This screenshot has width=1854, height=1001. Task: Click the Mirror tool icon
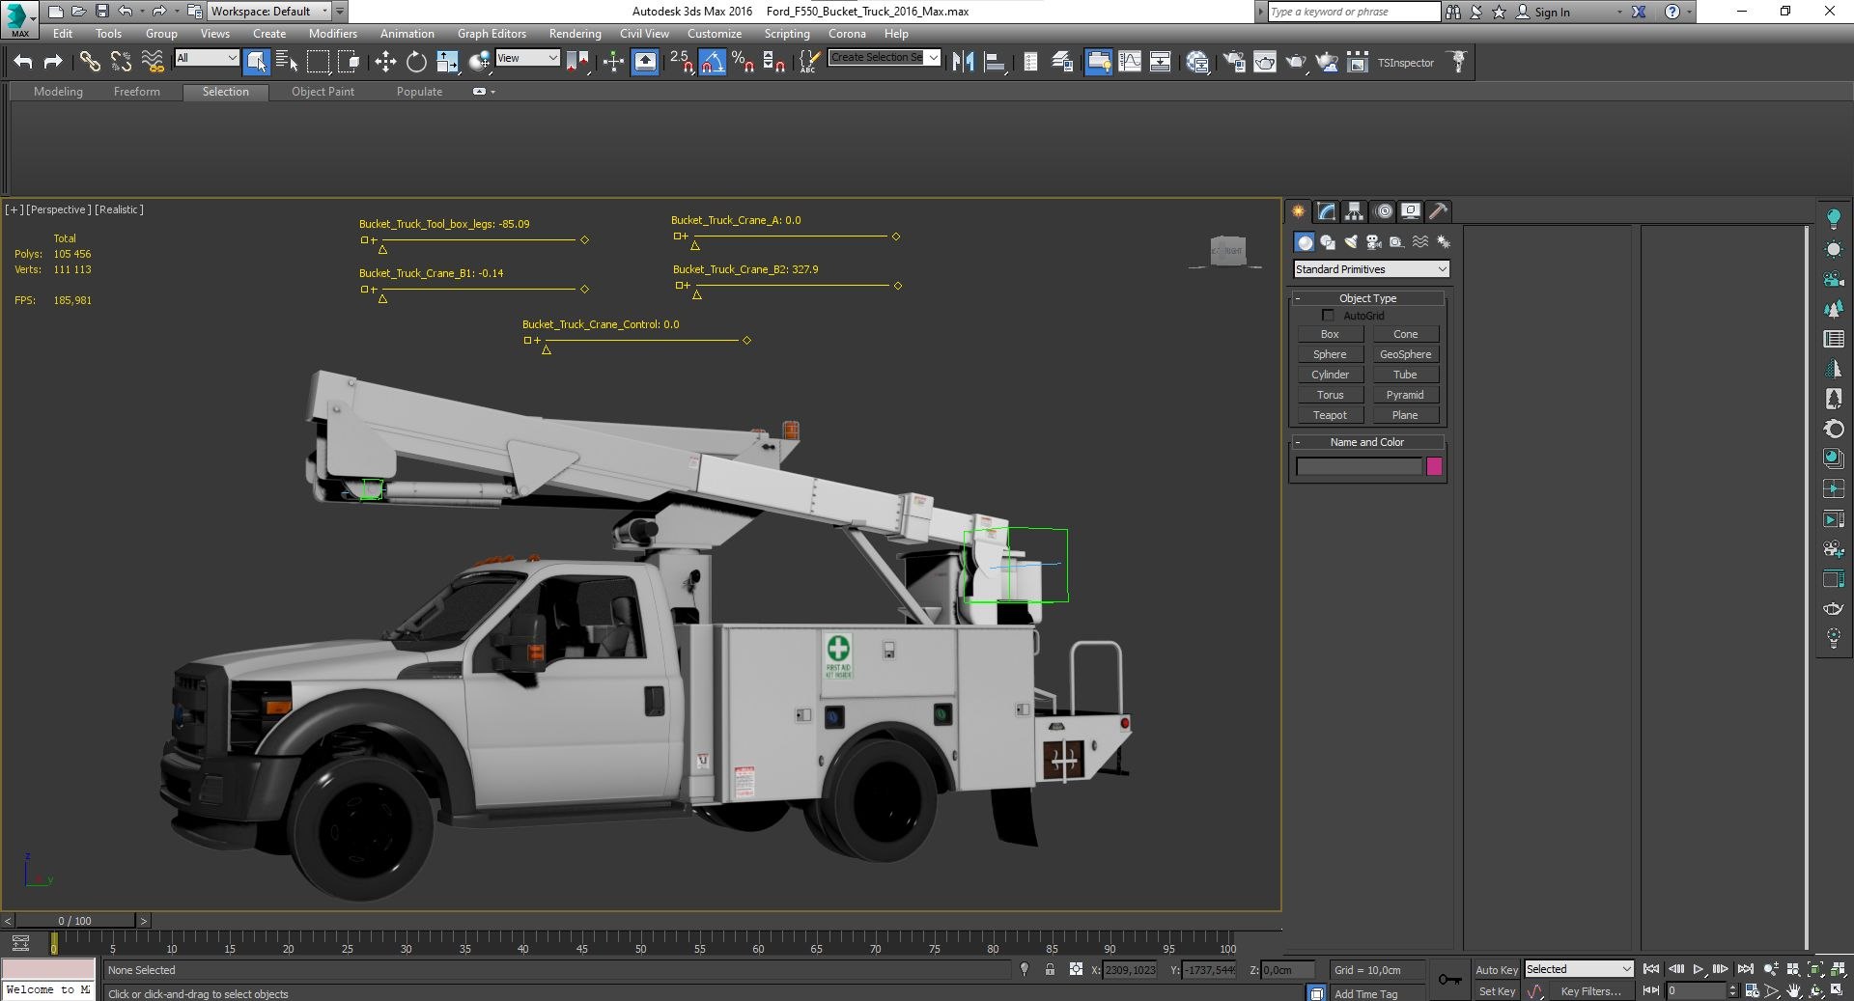click(963, 63)
